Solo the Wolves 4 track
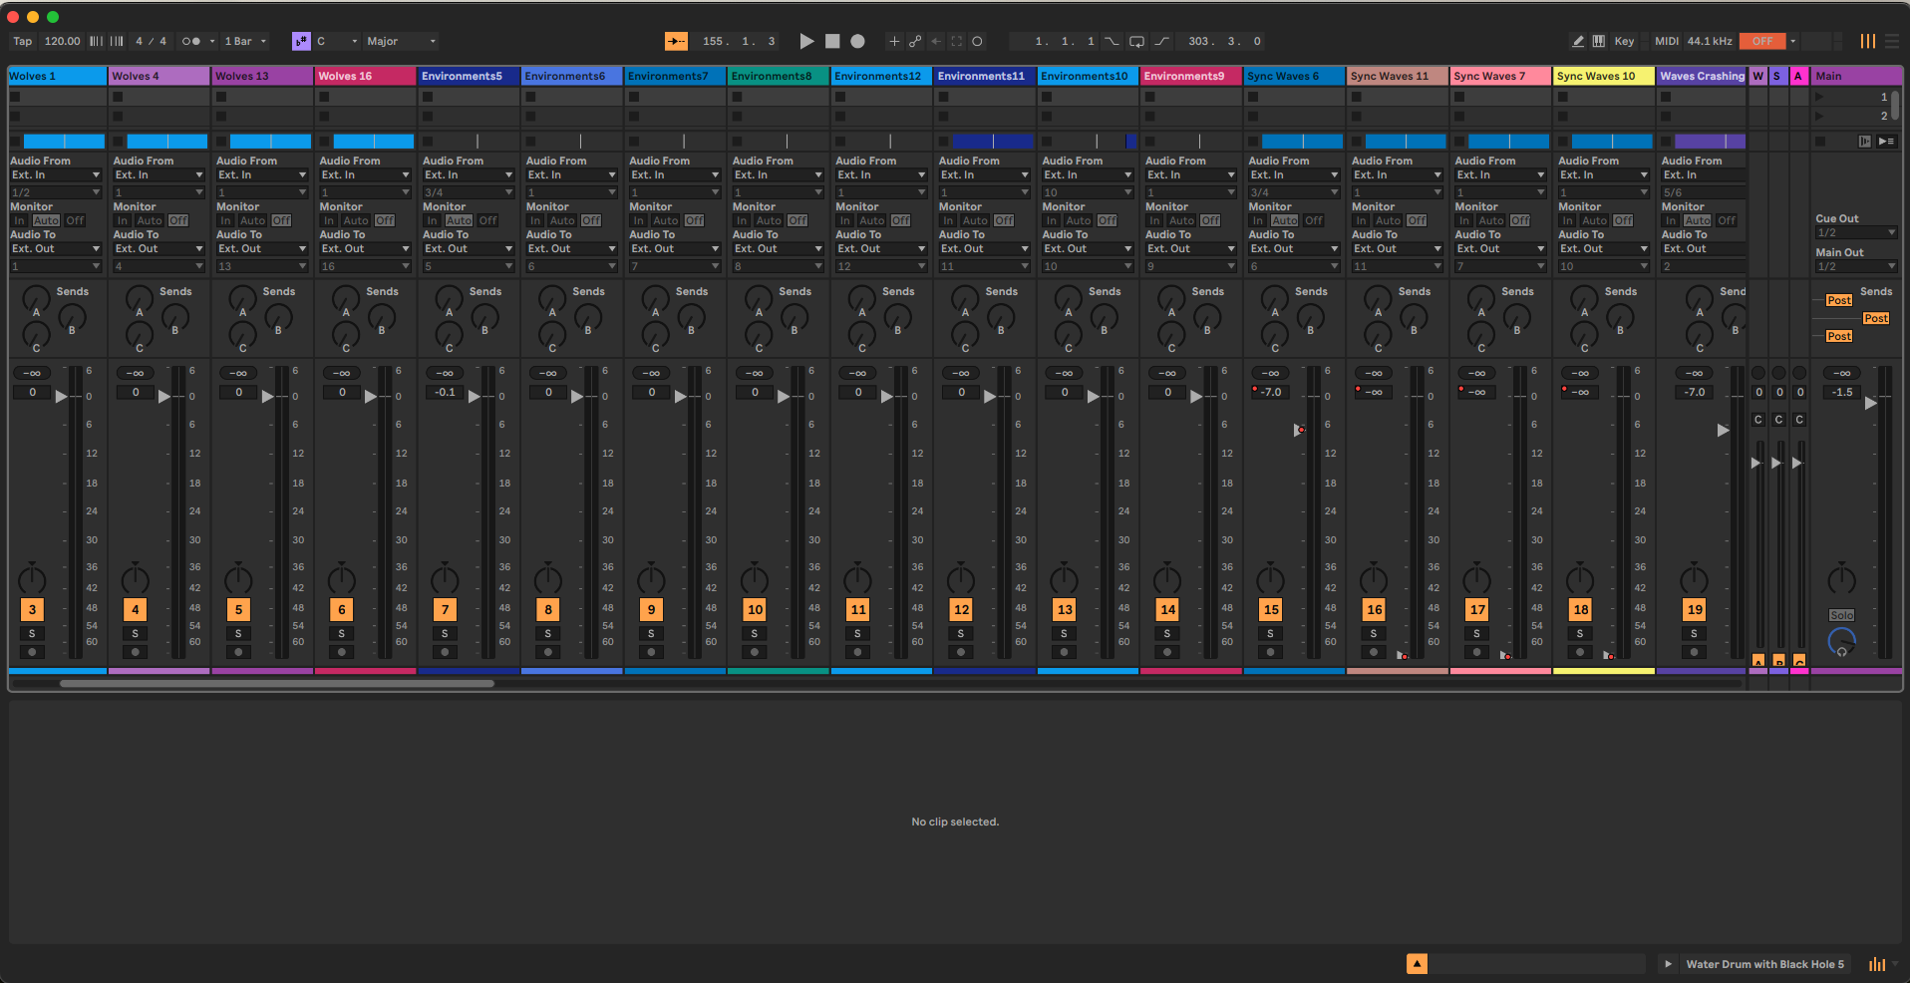The width and height of the screenshot is (1910, 983). click(x=136, y=634)
